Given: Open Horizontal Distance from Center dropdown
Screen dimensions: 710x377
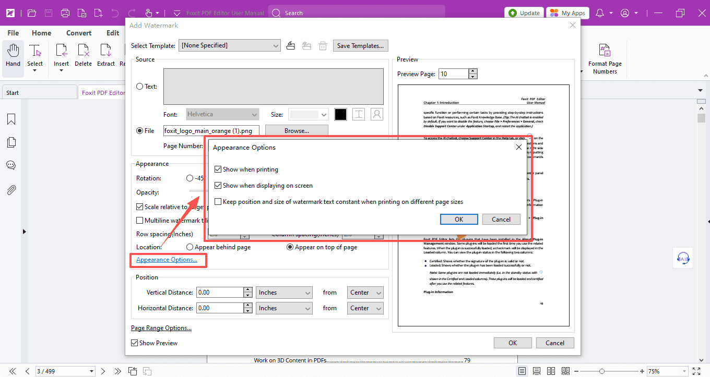Looking at the screenshot, I should pyautogui.click(x=365, y=308).
